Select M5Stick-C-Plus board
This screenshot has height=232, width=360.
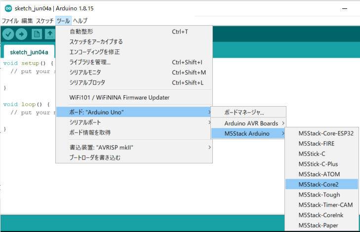click(321, 164)
